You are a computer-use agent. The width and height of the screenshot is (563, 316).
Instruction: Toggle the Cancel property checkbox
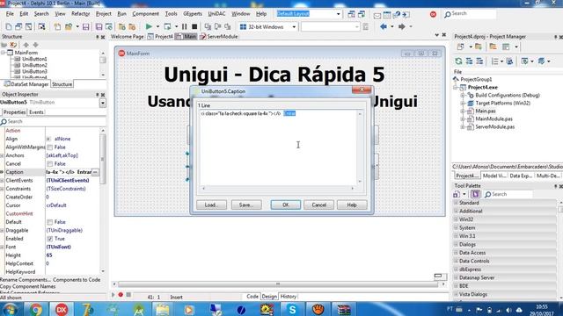click(x=50, y=164)
